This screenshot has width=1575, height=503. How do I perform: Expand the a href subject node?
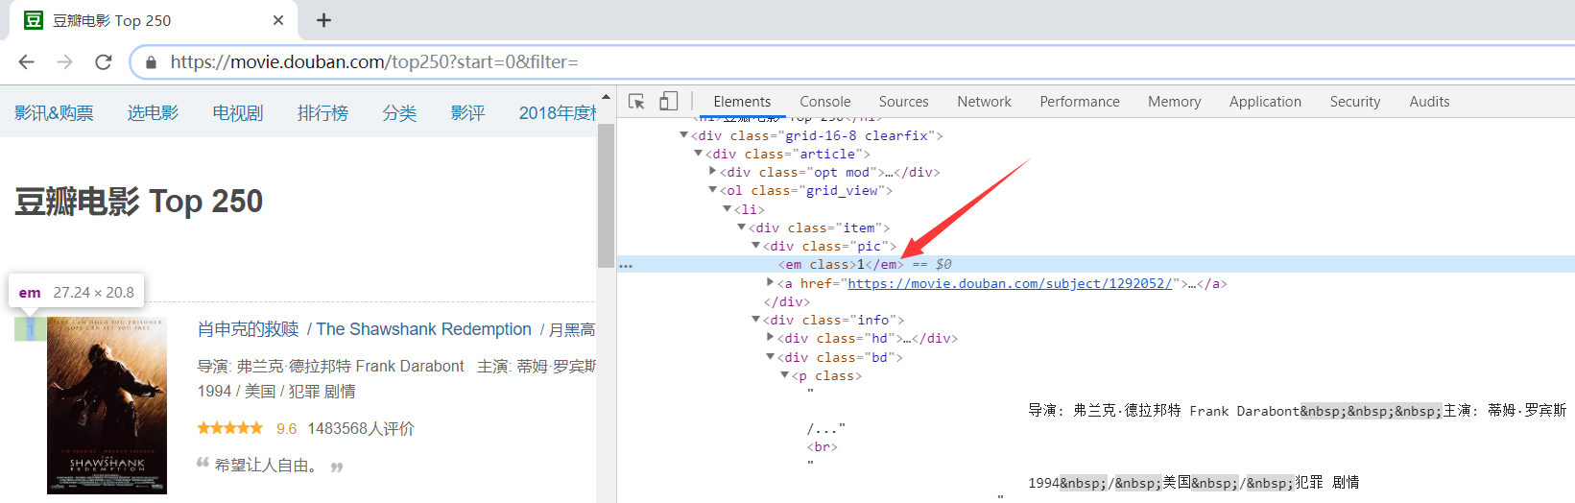(770, 282)
